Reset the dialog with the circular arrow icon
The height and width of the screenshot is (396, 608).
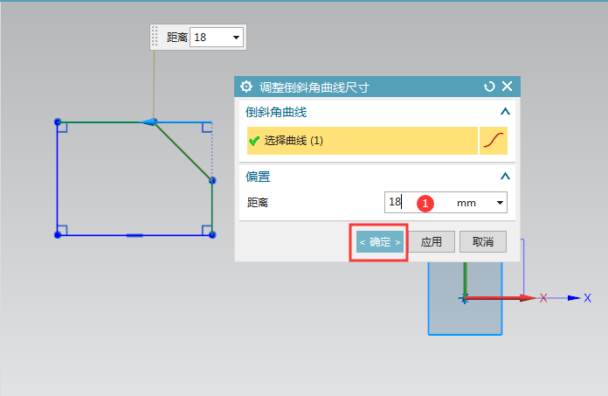click(x=489, y=87)
